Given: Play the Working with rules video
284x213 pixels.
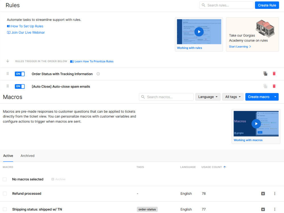Looking at the screenshot, I should pos(199,32).
